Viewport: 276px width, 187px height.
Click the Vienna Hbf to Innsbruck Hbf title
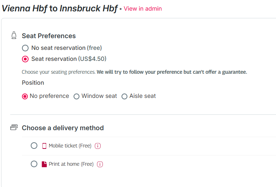(x=60, y=8)
